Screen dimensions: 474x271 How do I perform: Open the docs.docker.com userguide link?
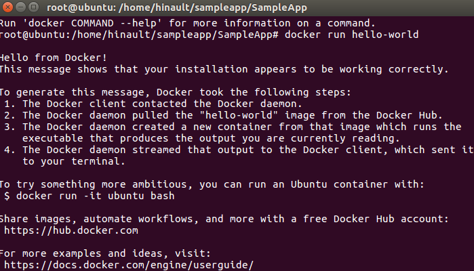pyautogui.click(x=128, y=265)
